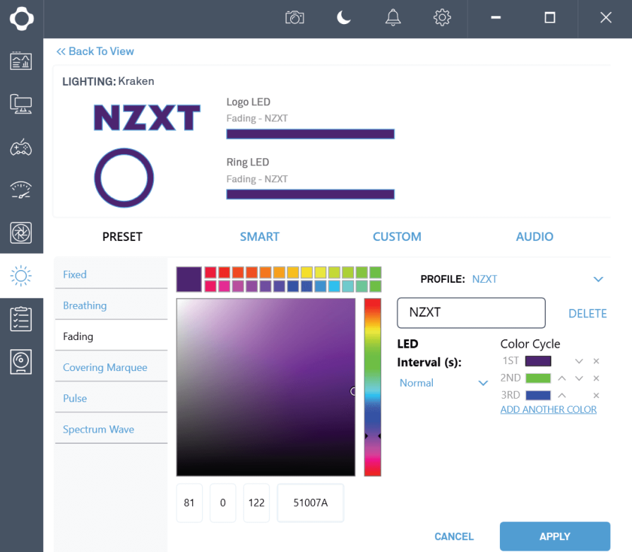Click the vertical hue slider bar
Screen dimensions: 632x552
(x=372, y=387)
